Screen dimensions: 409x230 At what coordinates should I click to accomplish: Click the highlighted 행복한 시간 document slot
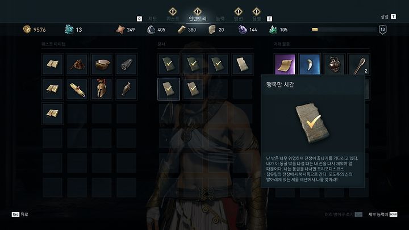coord(169,89)
